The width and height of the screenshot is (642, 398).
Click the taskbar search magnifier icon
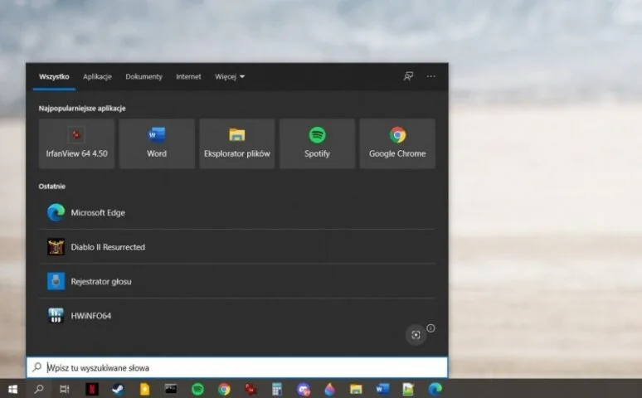point(39,389)
